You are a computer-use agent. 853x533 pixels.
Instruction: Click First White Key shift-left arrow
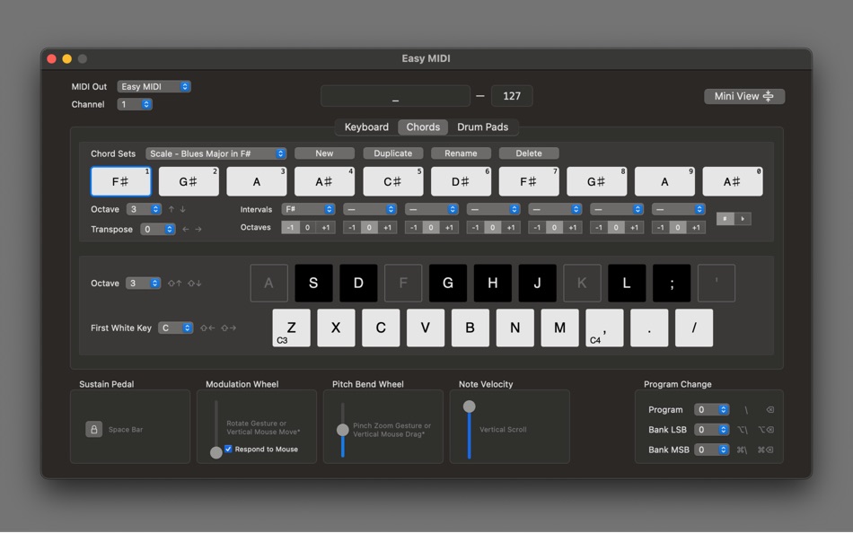(207, 328)
